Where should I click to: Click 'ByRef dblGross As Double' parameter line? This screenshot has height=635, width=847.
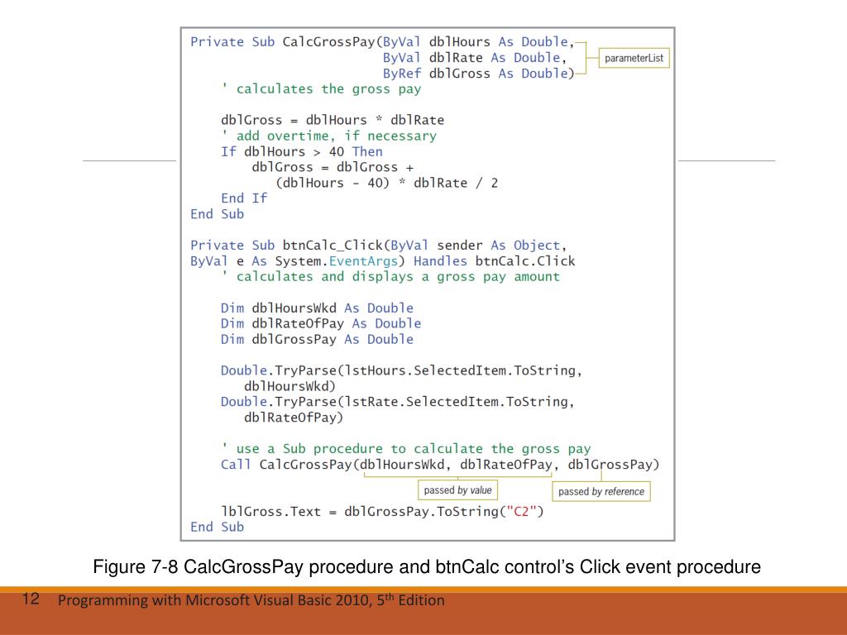478,74
